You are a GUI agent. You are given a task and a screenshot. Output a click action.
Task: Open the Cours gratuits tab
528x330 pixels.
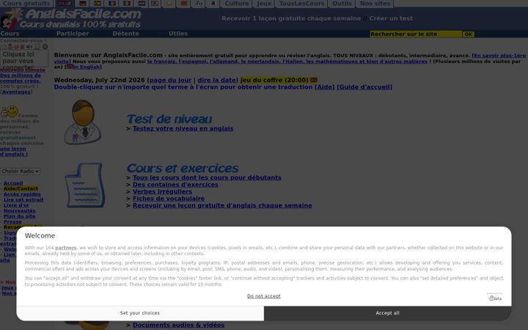[x=26, y=4]
